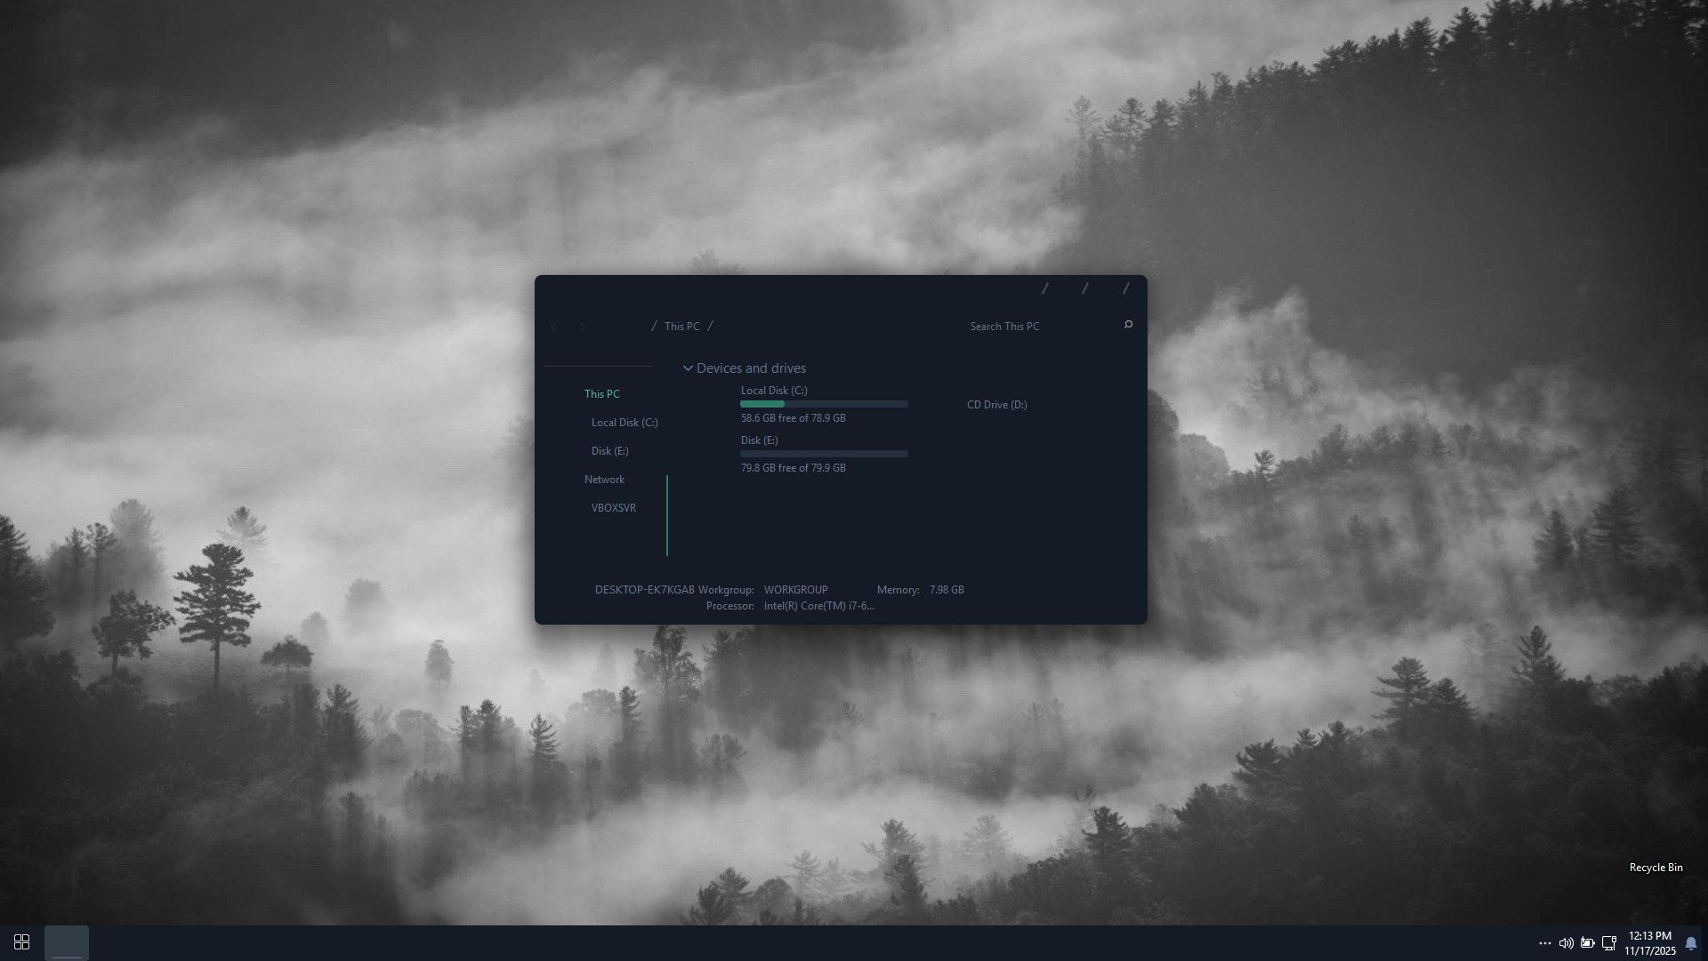The image size is (1708, 961).
Task: Expand hidden tray icons via the ellipsis
Action: point(1545,942)
